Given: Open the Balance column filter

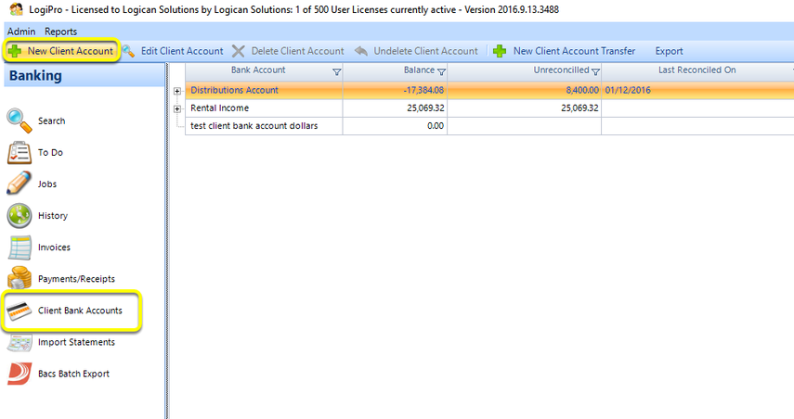Looking at the screenshot, I should pyautogui.click(x=441, y=72).
